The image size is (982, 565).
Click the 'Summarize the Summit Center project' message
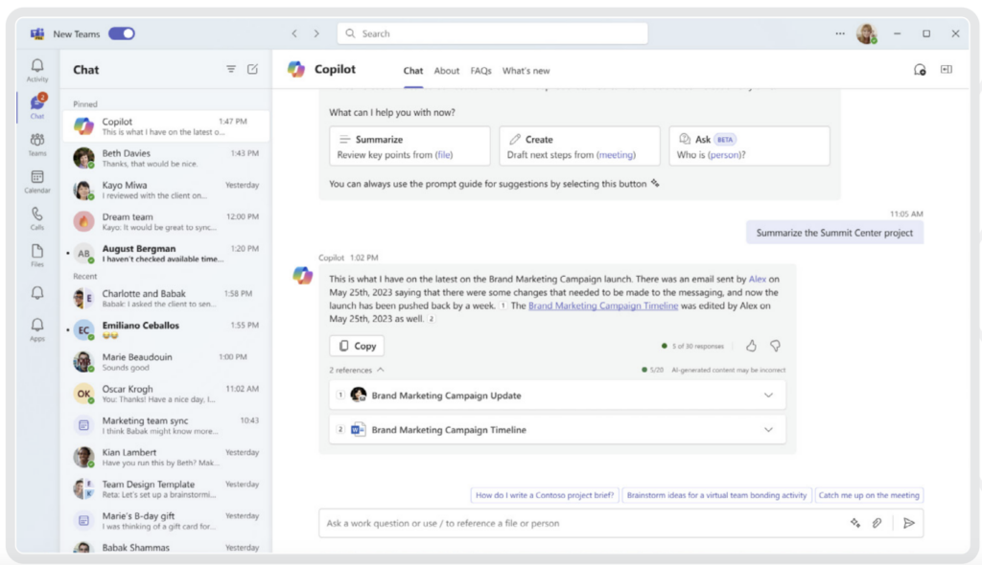(x=834, y=233)
